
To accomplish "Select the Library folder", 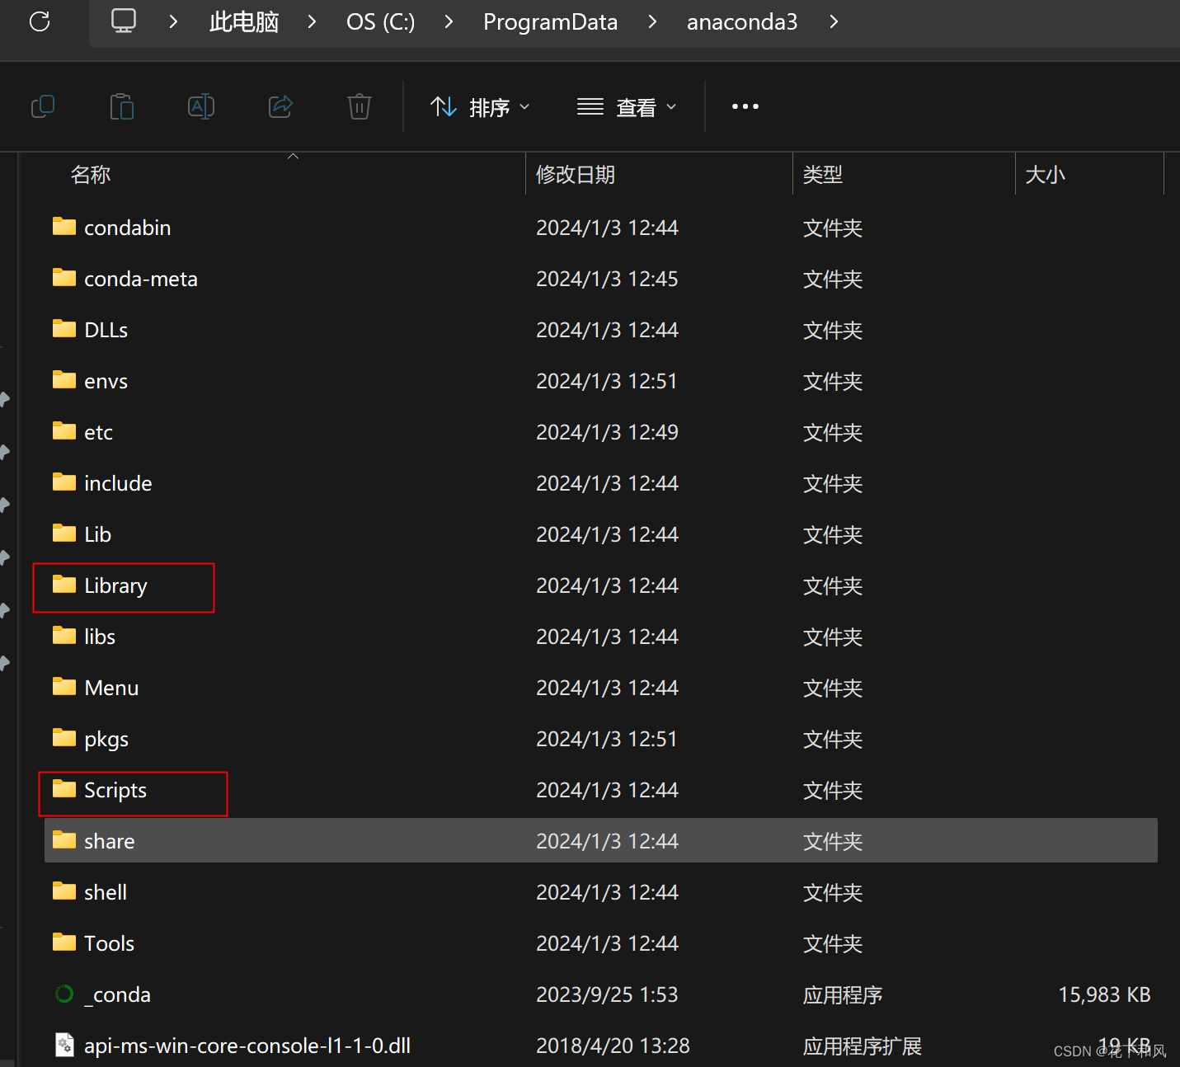I will (115, 586).
